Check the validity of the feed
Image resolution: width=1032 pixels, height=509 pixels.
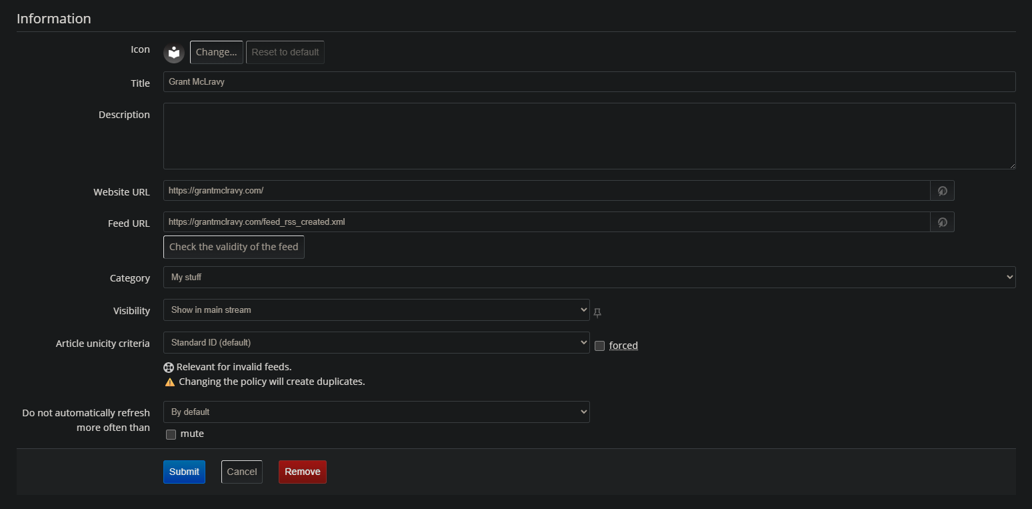233,247
